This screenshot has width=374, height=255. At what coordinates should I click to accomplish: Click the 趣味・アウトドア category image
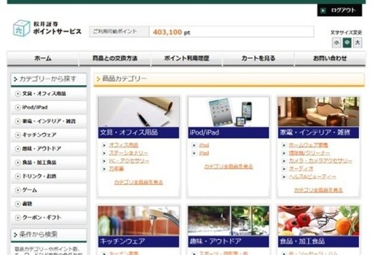tap(228, 221)
